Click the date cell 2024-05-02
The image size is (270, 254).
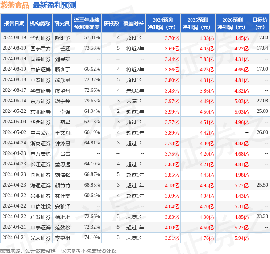tap(14, 132)
